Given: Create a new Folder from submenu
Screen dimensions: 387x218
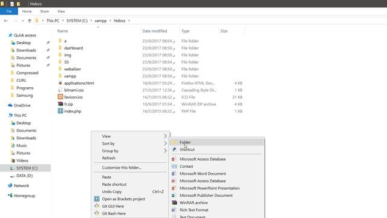Looking at the screenshot, I should pyautogui.click(x=216, y=142).
